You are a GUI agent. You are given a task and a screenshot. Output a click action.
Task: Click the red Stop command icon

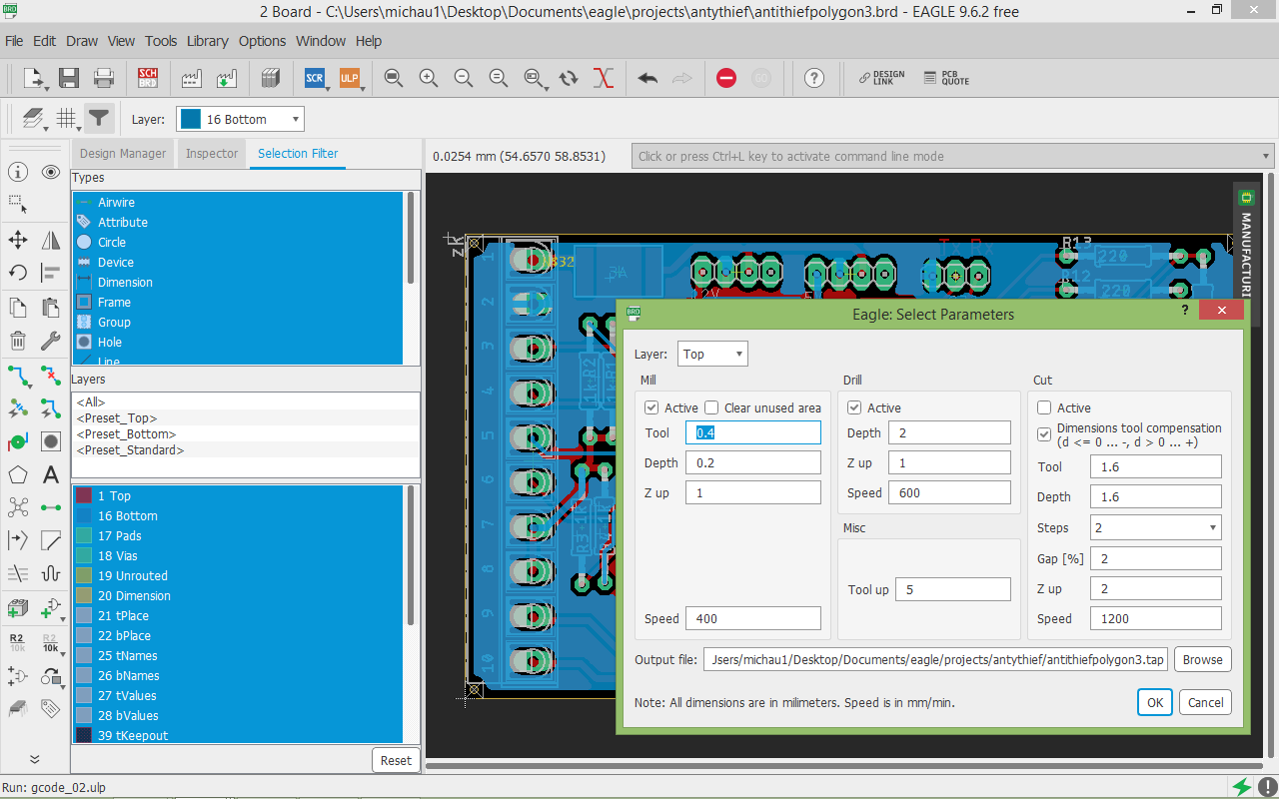[x=726, y=78]
